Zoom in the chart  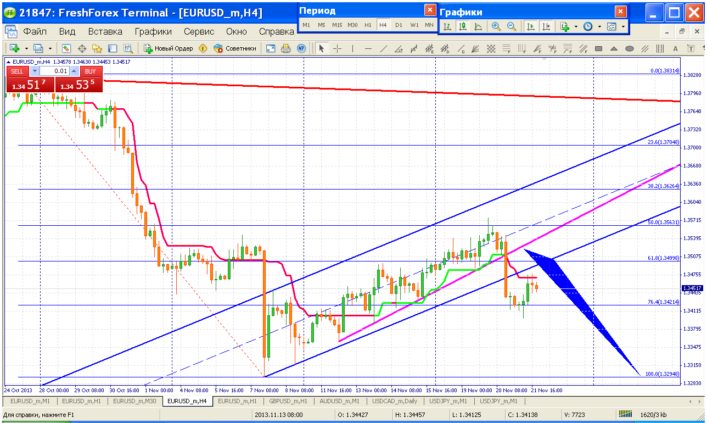coord(496,26)
